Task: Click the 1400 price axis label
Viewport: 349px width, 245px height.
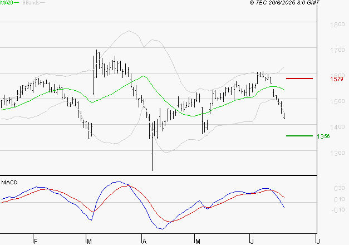Action: click(337, 127)
